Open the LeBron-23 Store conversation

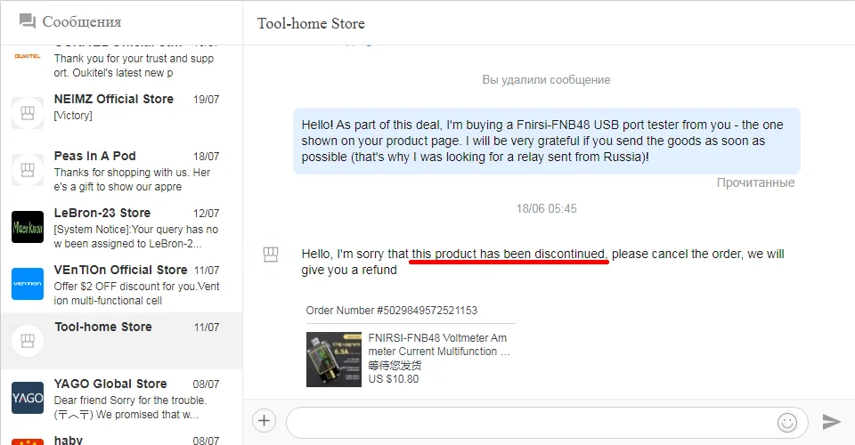(x=122, y=227)
